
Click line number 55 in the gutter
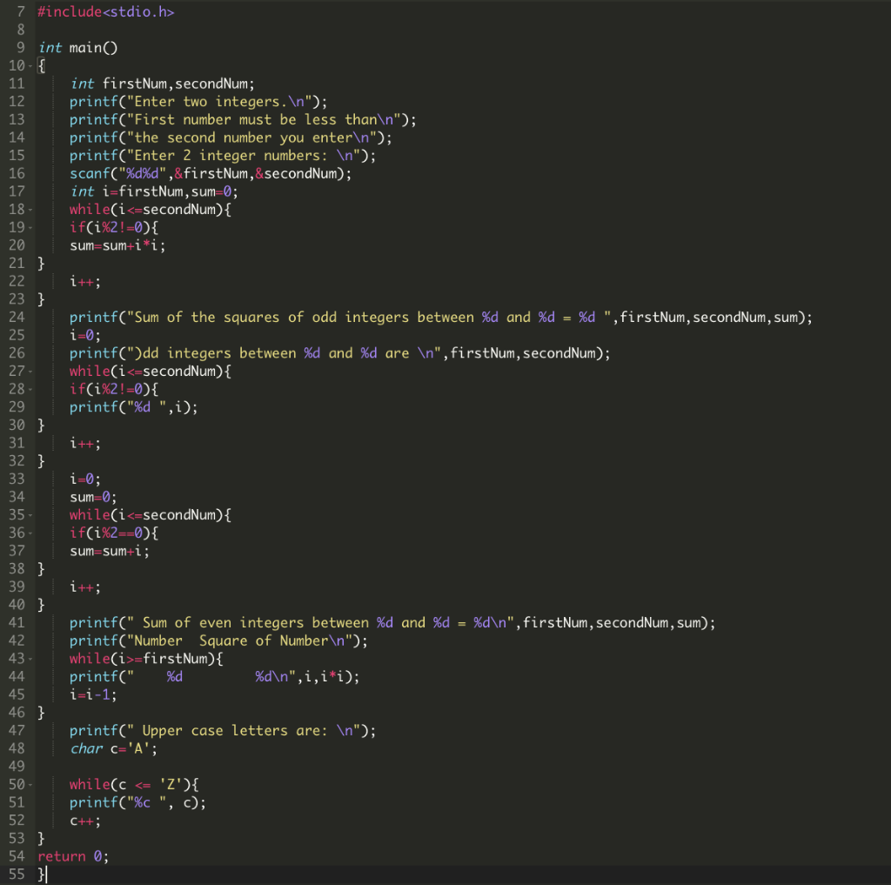pyautogui.click(x=19, y=874)
